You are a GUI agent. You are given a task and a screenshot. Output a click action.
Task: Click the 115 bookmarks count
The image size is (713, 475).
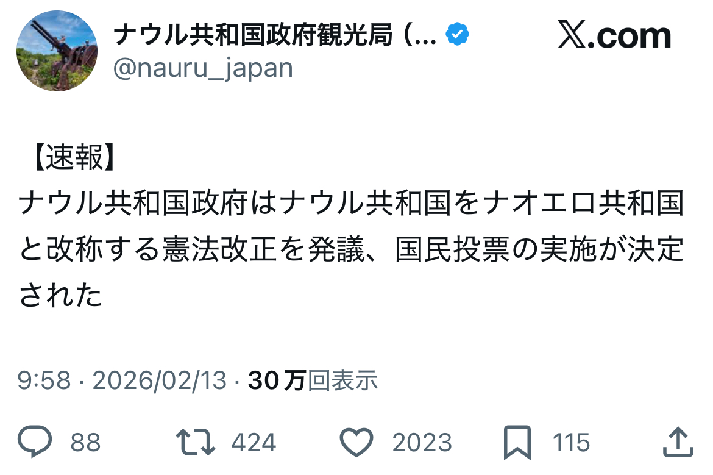(x=571, y=443)
